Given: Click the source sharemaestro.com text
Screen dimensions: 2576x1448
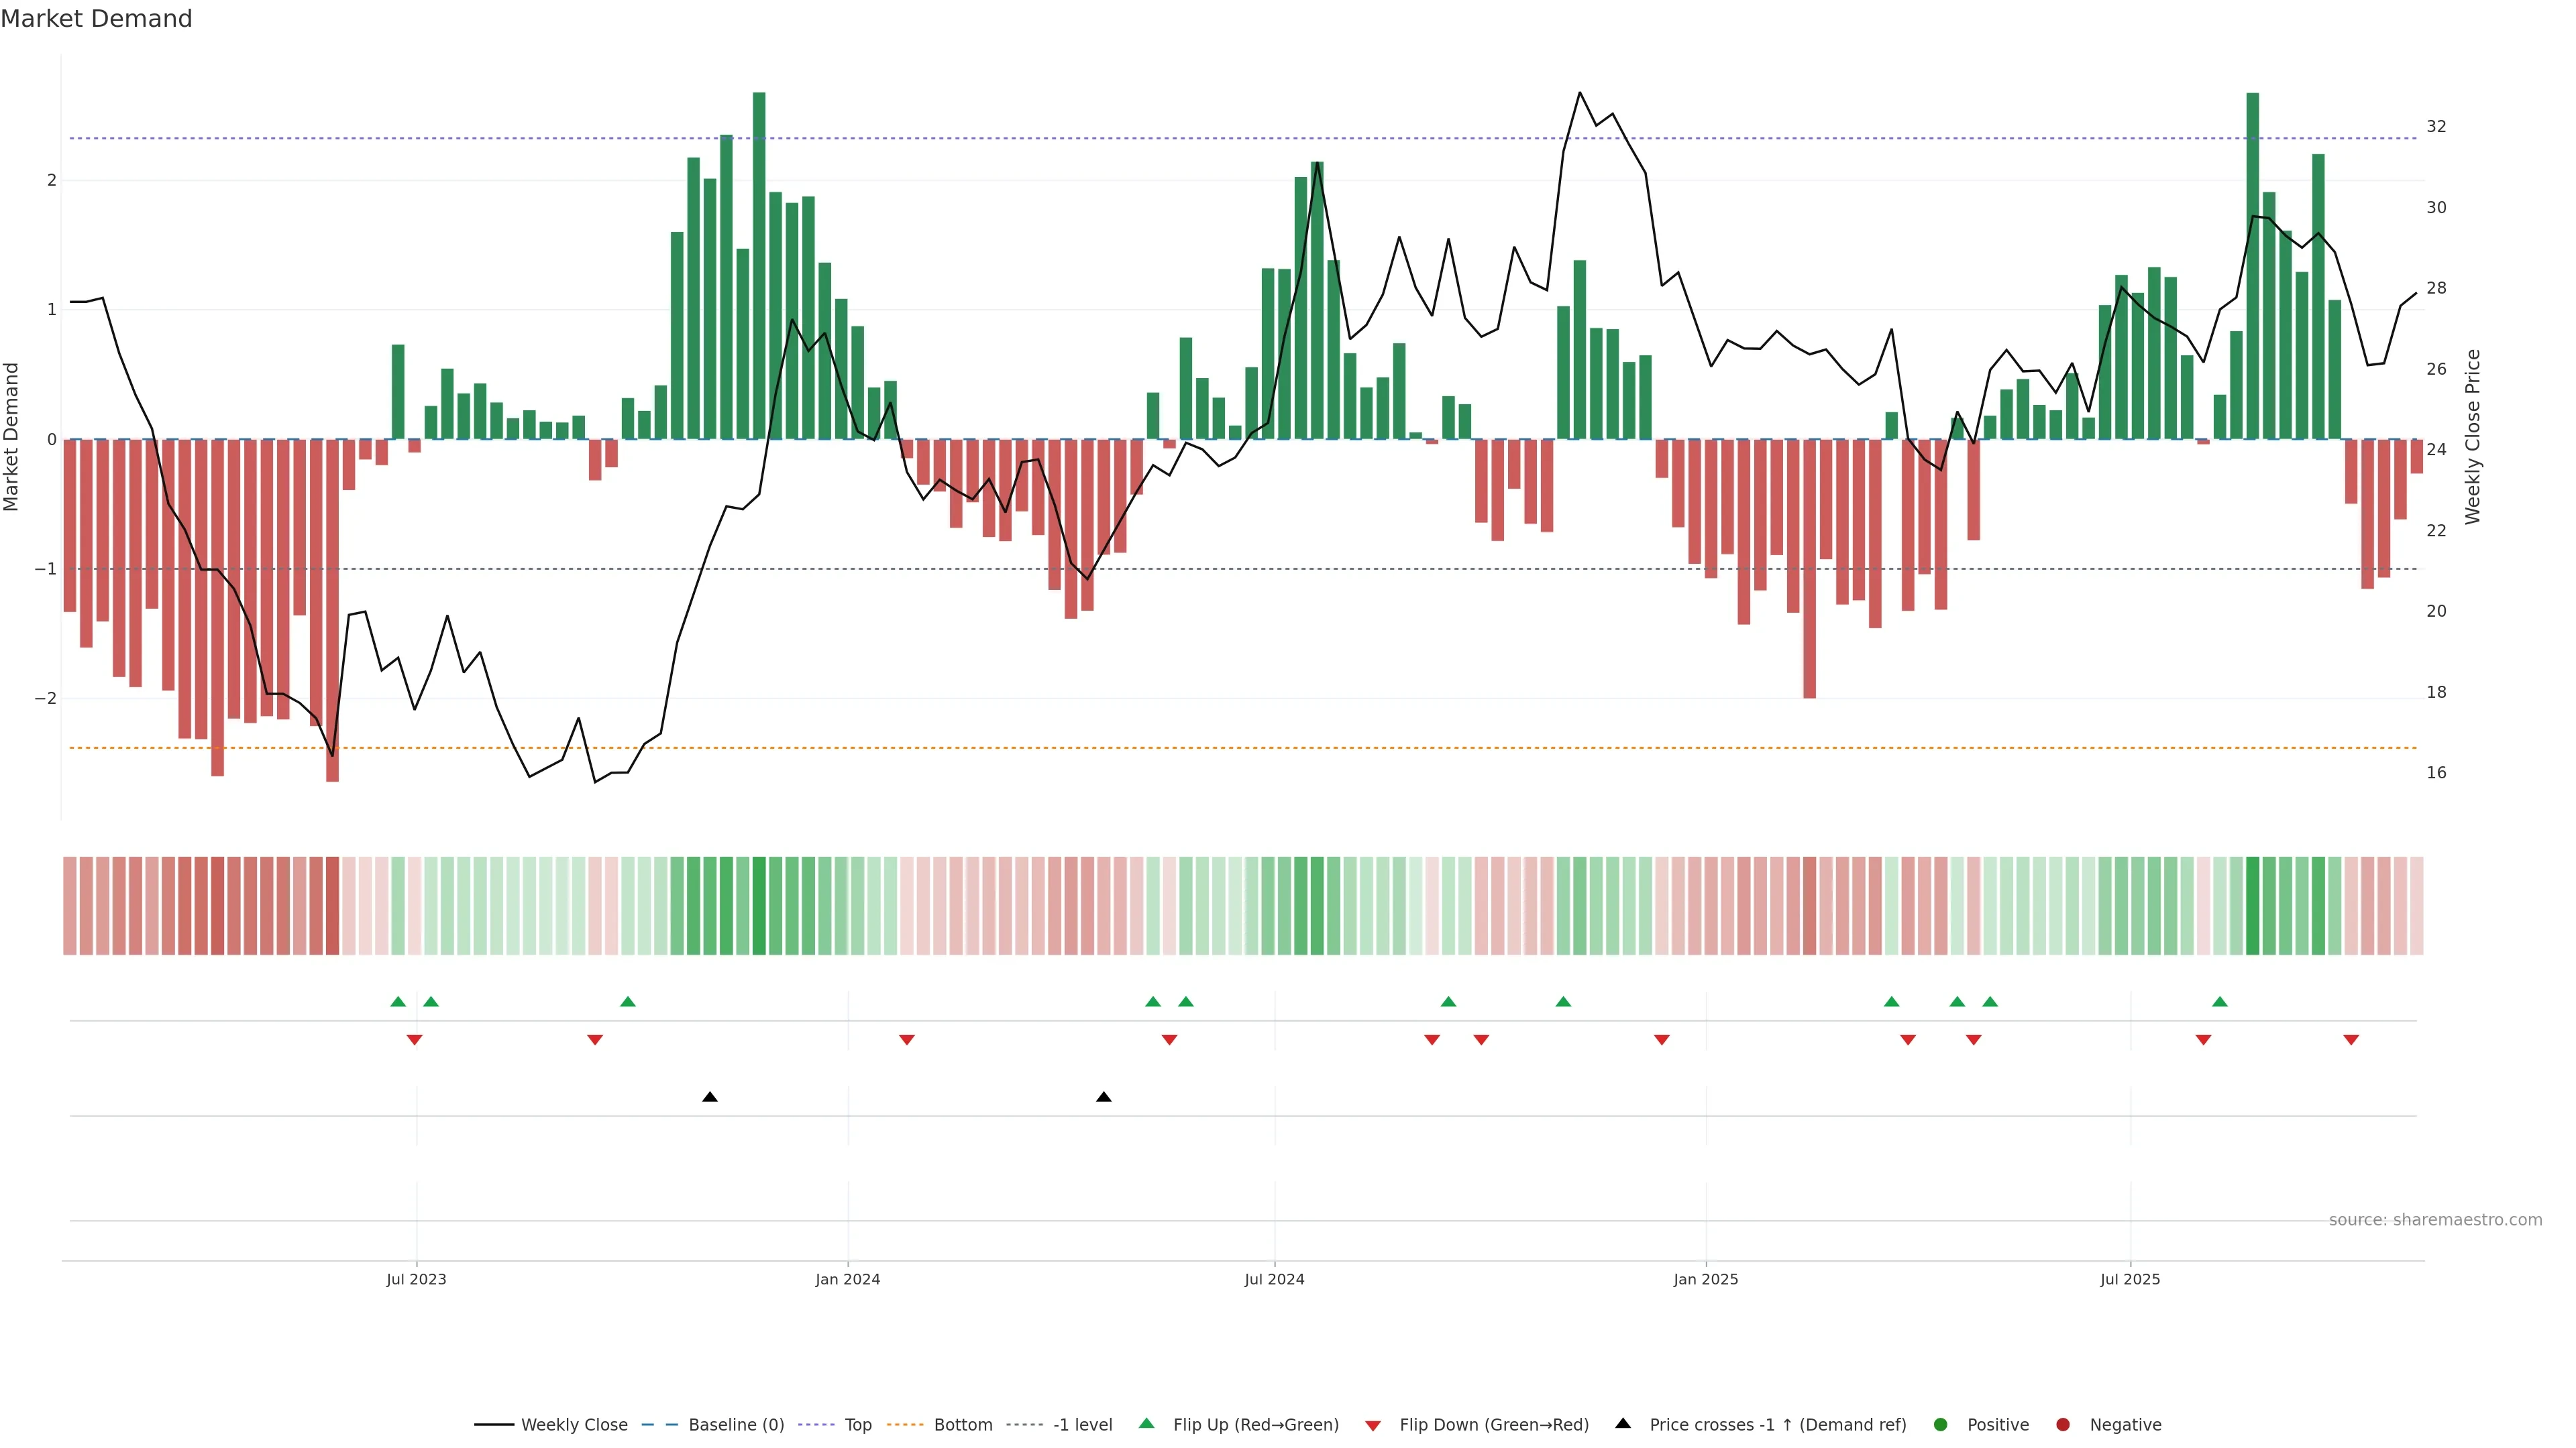Looking at the screenshot, I should 2435,1219.
